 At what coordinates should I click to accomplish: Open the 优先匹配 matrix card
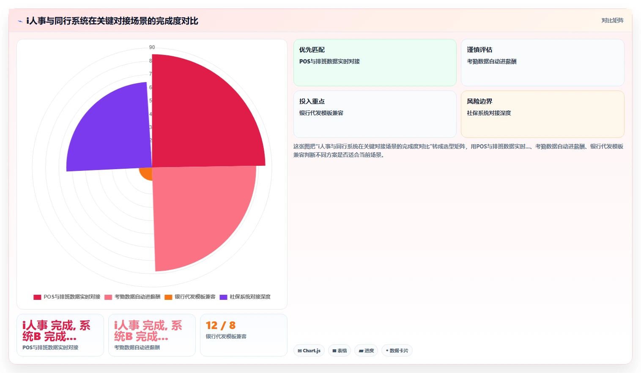coord(375,63)
